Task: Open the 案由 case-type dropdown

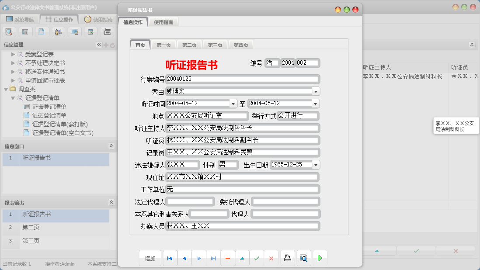Action: pyautogui.click(x=315, y=91)
